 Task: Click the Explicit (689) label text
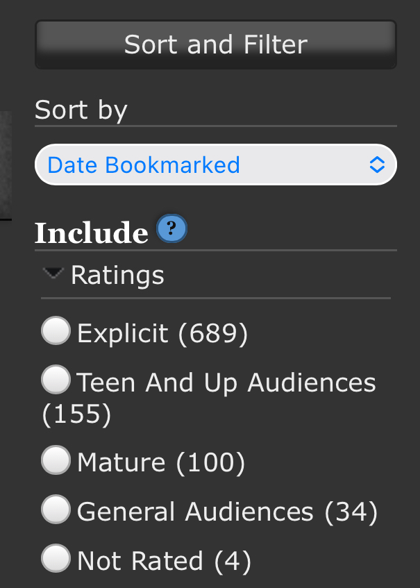click(x=162, y=334)
